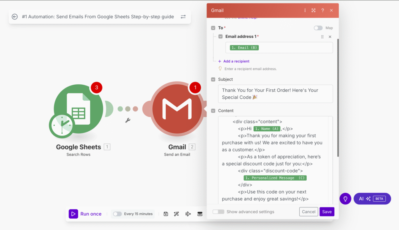Image resolution: width=399 pixels, height=230 pixels.
Task: Click the 'Gmail' panel header title
Action: click(217, 10)
